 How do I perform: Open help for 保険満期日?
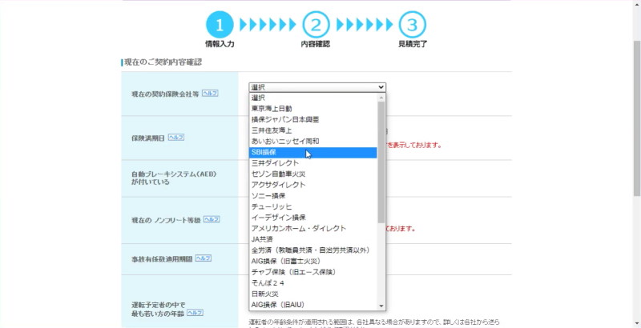(176, 138)
